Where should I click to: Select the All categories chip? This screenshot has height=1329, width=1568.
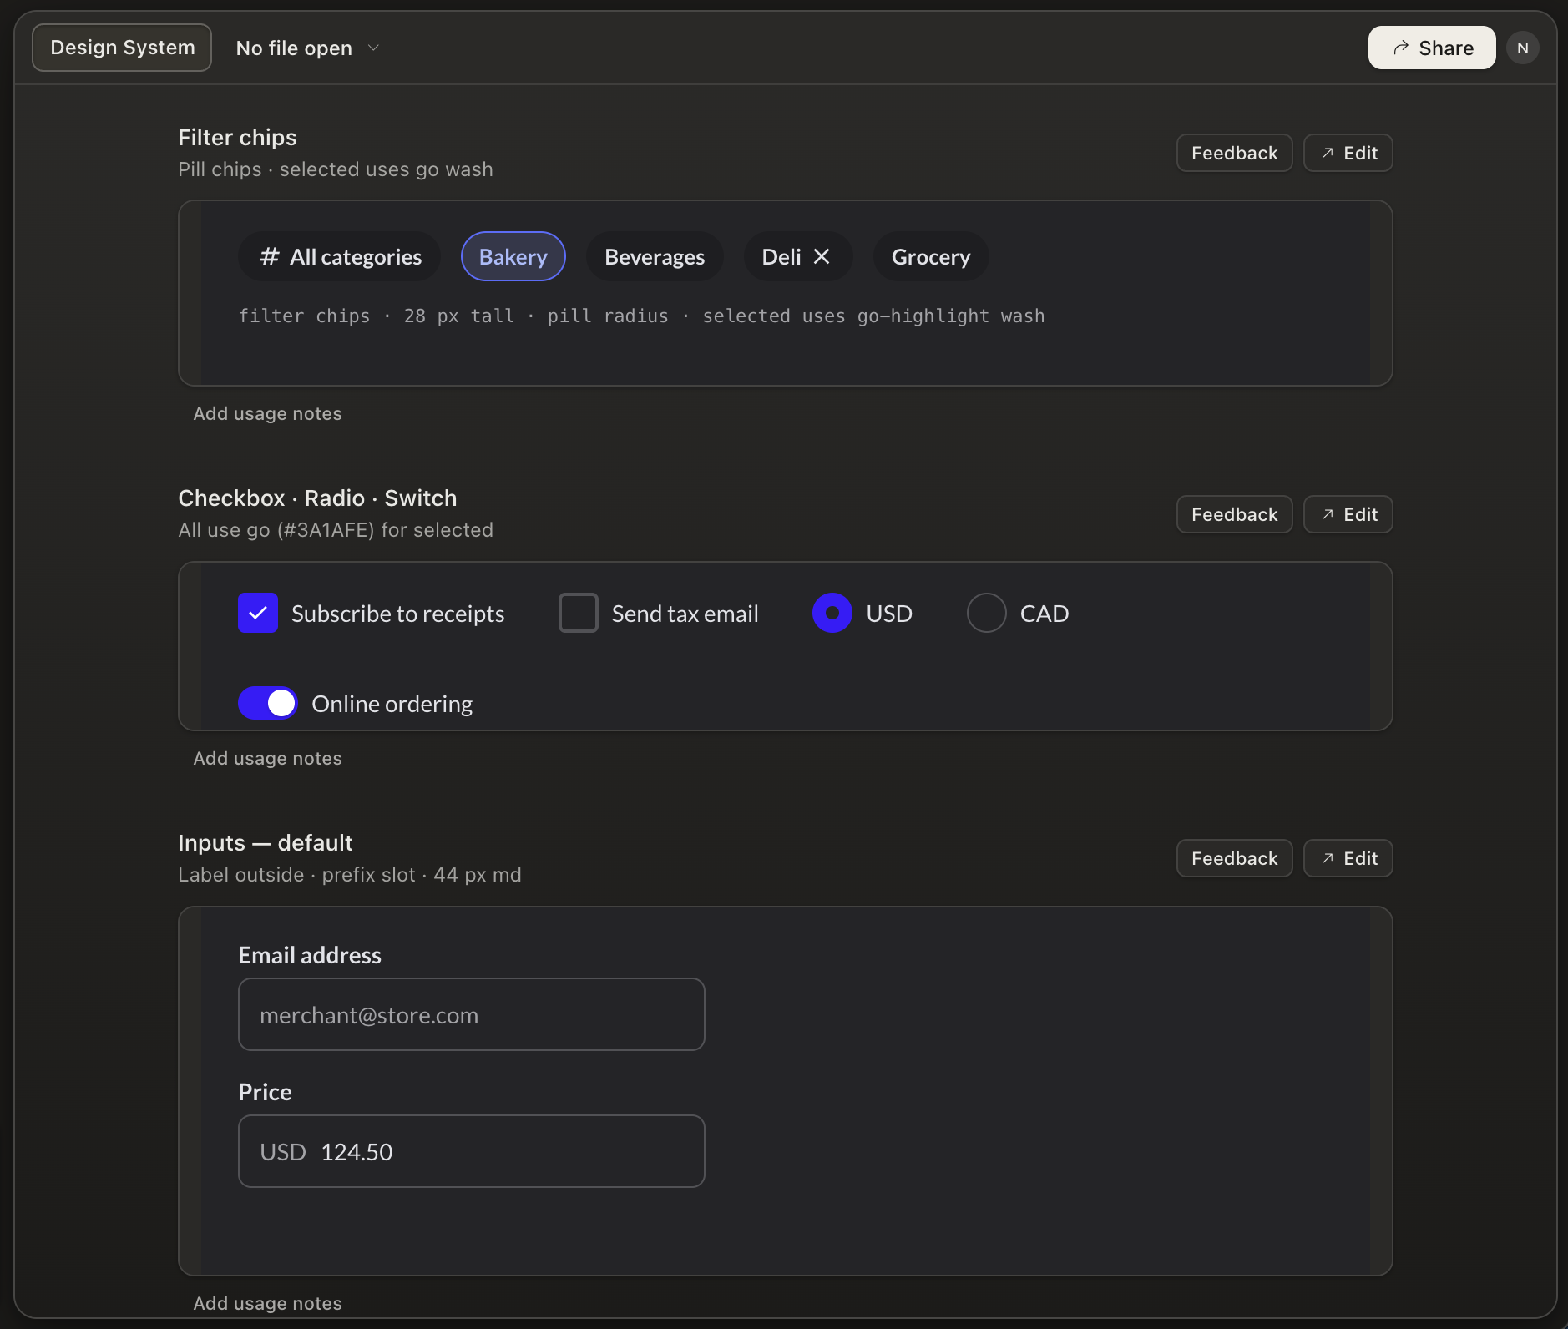point(339,256)
